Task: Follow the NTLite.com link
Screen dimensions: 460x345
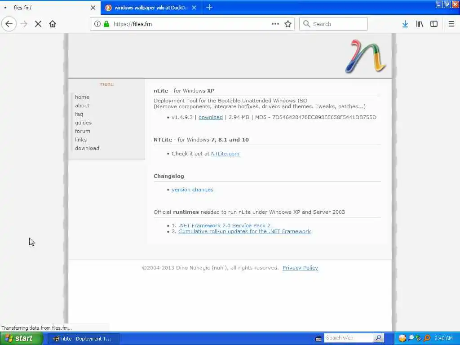Action: pyautogui.click(x=225, y=154)
